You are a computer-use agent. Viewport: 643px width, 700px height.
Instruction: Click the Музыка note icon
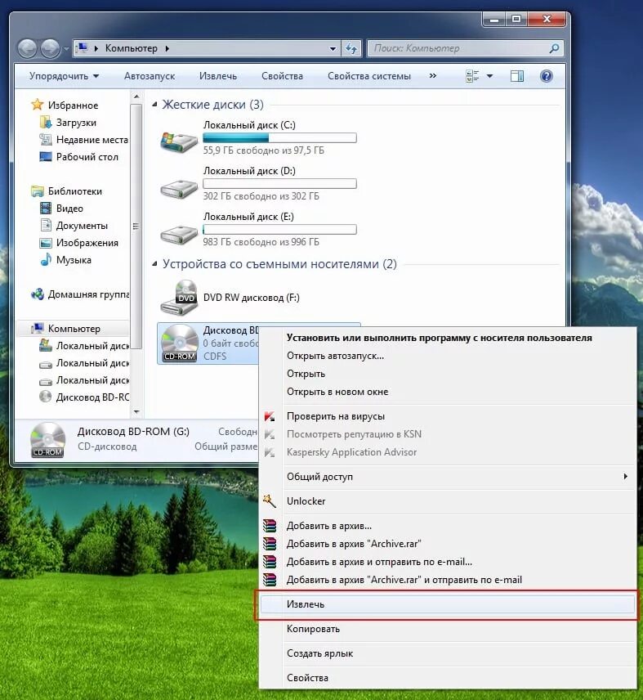click(x=46, y=259)
